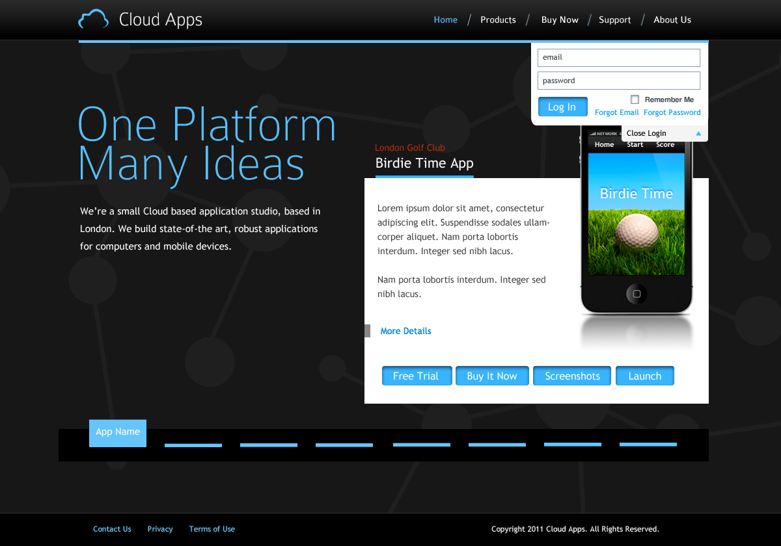Image resolution: width=781 pixels, height=546 pixels.
Task: Enable the Remember Me checkbox
Action: point(635,99)
